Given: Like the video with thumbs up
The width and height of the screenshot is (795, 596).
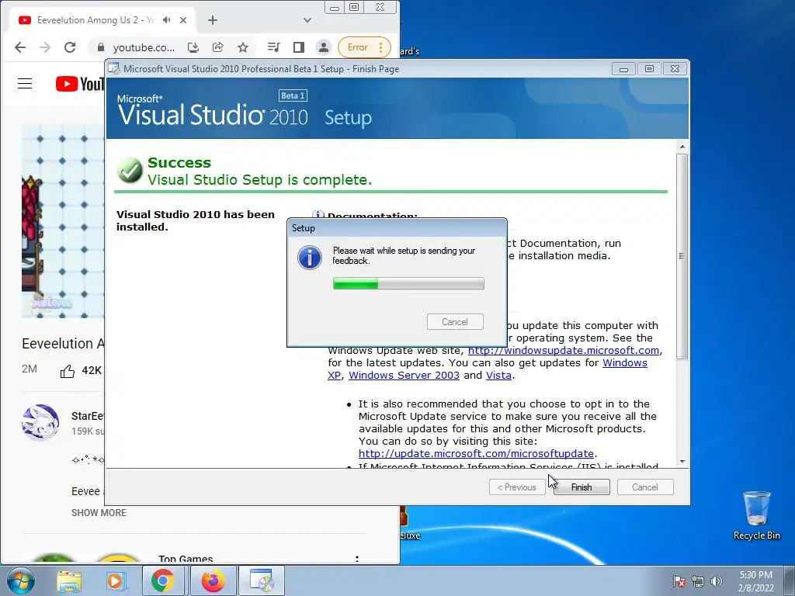Looking at the screenshot, I should [x=68, y=371].
